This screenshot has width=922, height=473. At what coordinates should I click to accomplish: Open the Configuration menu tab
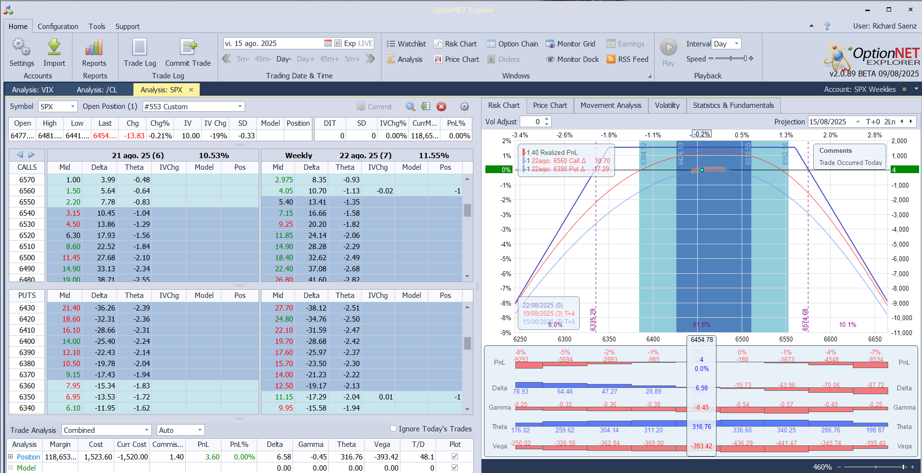pyautogui.click(x=58, y=27)
